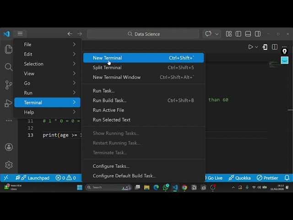Image resolution: width=293 pixels, height=220 pixels.
Task: Show additional activity bar views
Action: 9,121
